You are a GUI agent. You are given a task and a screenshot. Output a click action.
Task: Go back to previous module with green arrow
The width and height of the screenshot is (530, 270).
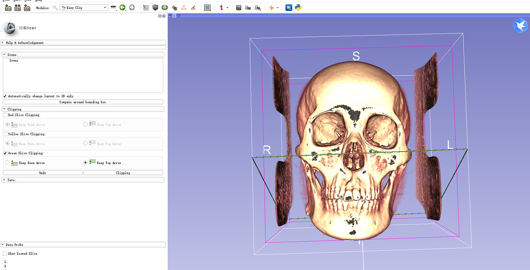(123, 8)
